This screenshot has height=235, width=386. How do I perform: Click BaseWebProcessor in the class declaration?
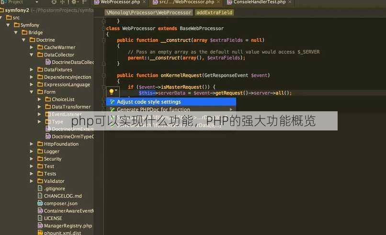(x=202, y=28)
